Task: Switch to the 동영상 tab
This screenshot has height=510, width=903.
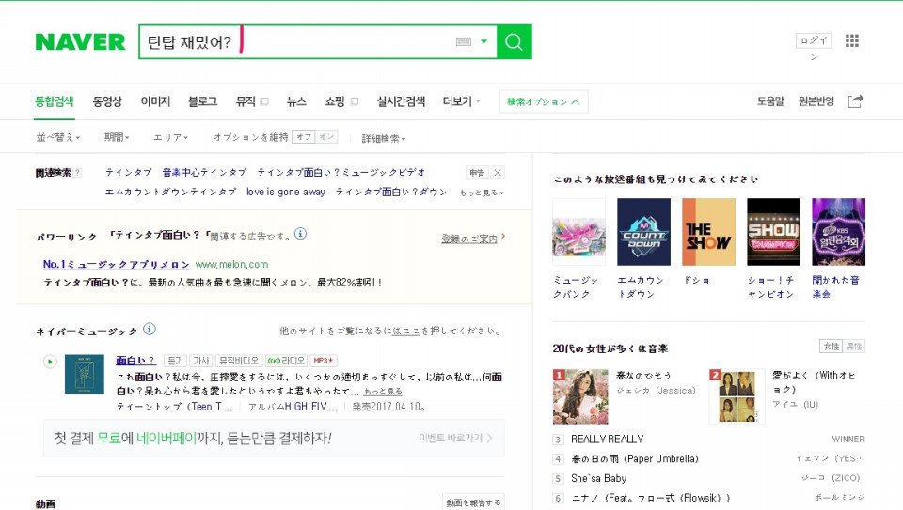Action: click(107, 101)
